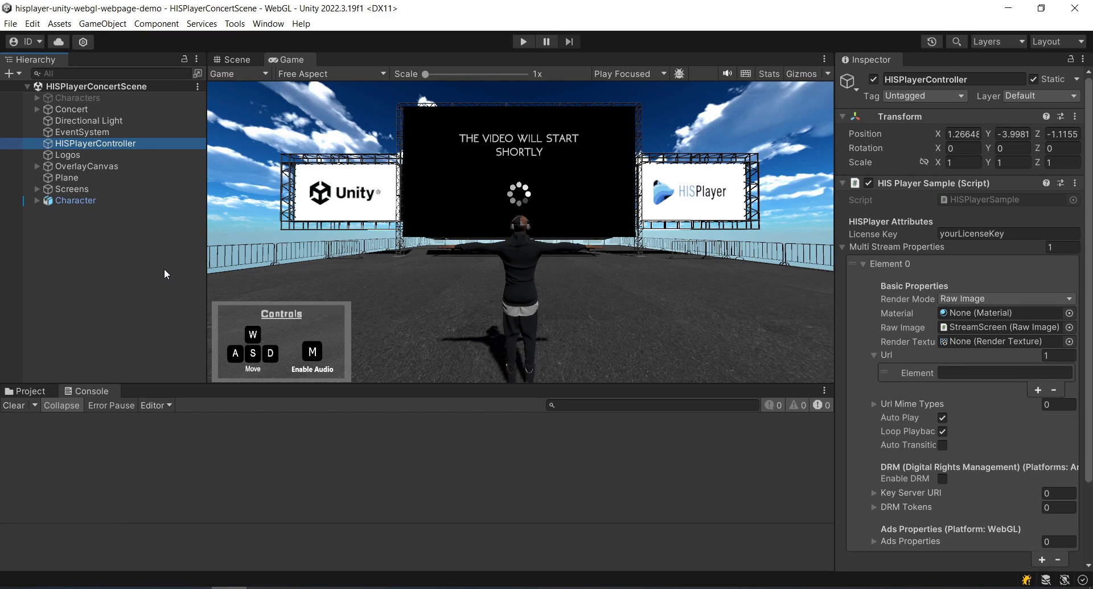Screen dimensions: 1093x589
Task: Open the Window menu
Action: click(x=268, y=24)
